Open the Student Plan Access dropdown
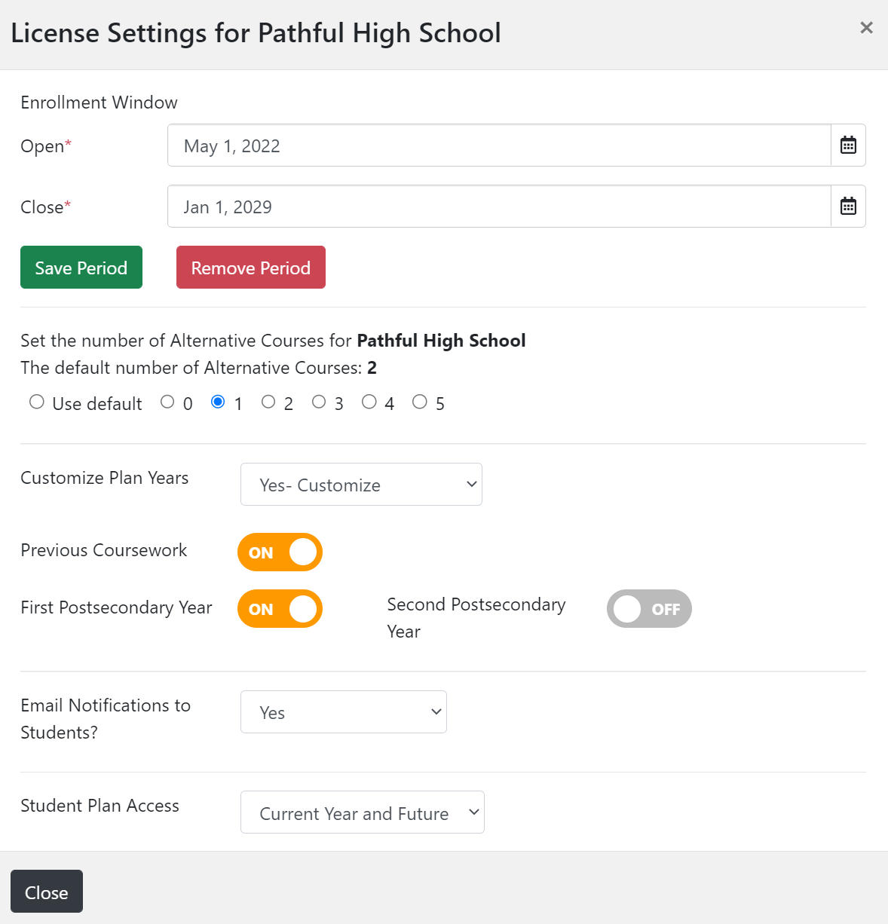 363,812
